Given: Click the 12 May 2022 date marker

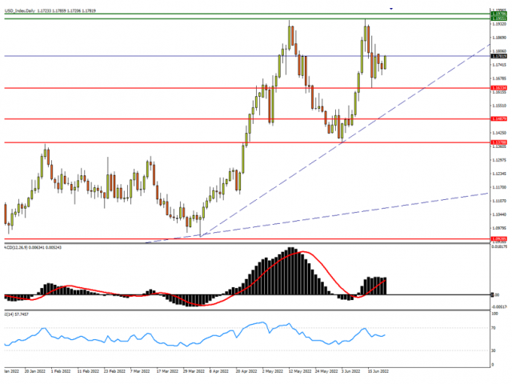Looking at the screenshot, I should pyautogui.click(x=302, y=372).
